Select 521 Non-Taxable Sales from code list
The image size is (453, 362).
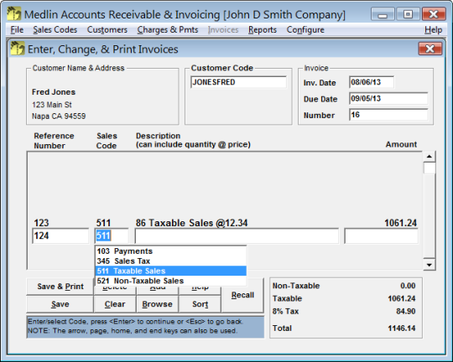[x=171, y=281]
